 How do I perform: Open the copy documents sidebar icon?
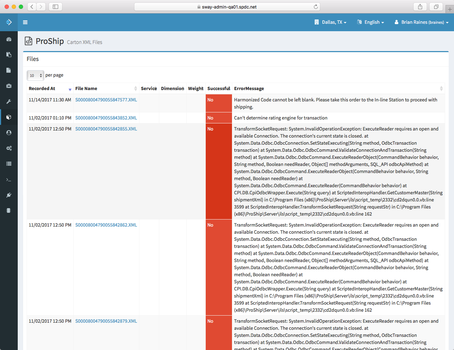coord(9,55)
